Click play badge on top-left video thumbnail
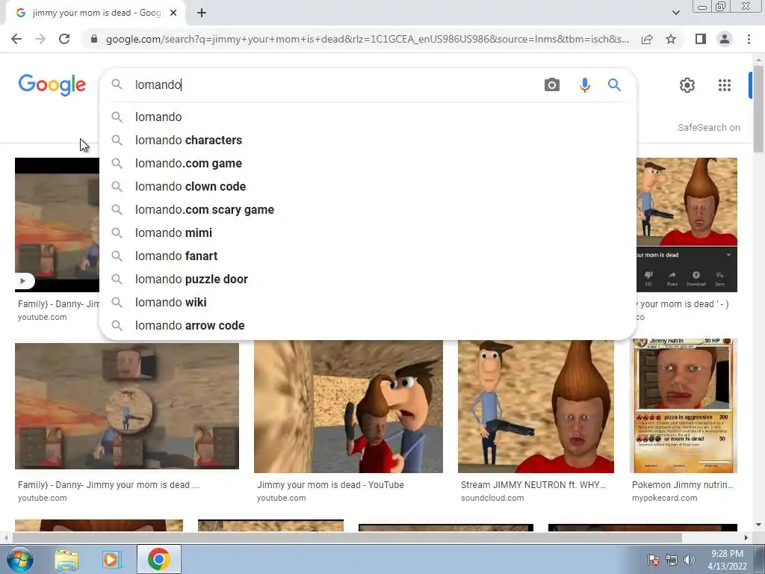Viewport: 765px width, 574px height. pos(23,281)
